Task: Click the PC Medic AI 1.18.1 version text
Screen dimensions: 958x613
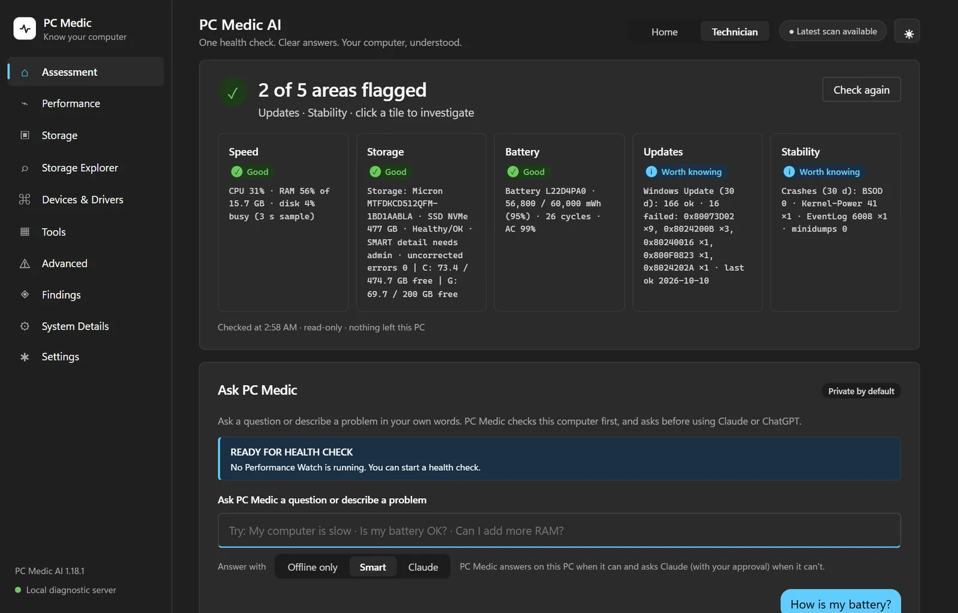Action: [x=50, y=571]
